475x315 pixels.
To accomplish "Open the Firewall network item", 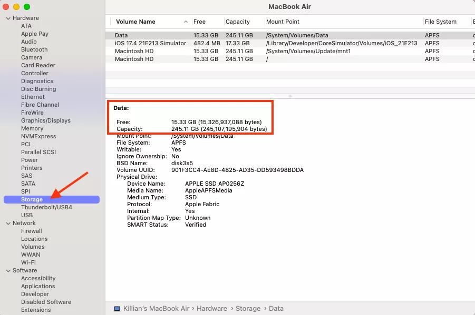I will coord(31,231).
